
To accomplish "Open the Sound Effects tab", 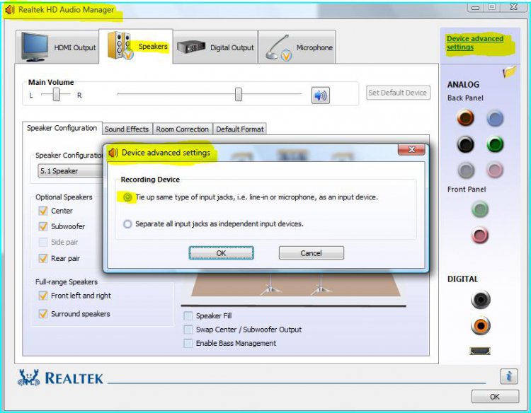I will [x=127, y=129].
